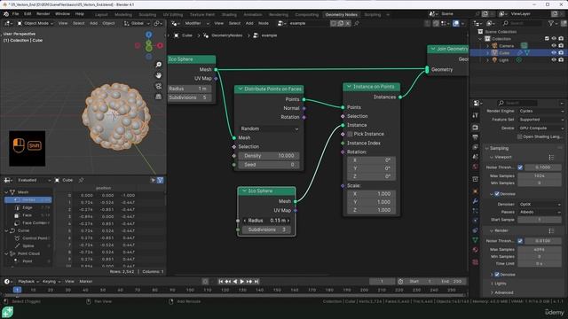
Task: Click the pin icon in node editor header
Action: [357, 23]
